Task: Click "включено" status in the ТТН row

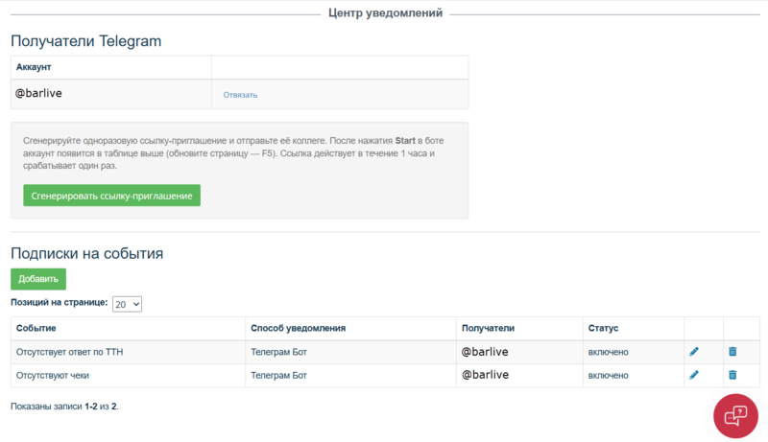Action: (608, 352)
